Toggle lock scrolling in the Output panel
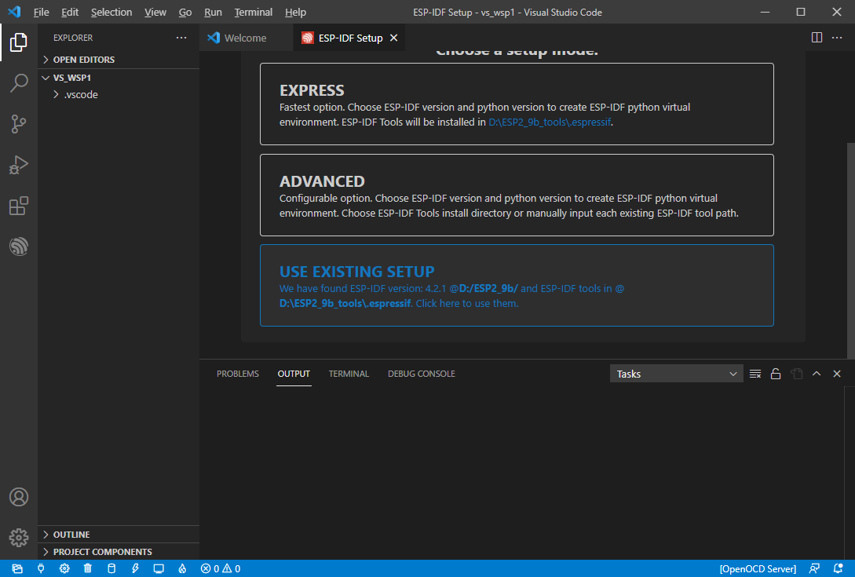This screenshot has width=855, height=577. pos(775,373)
